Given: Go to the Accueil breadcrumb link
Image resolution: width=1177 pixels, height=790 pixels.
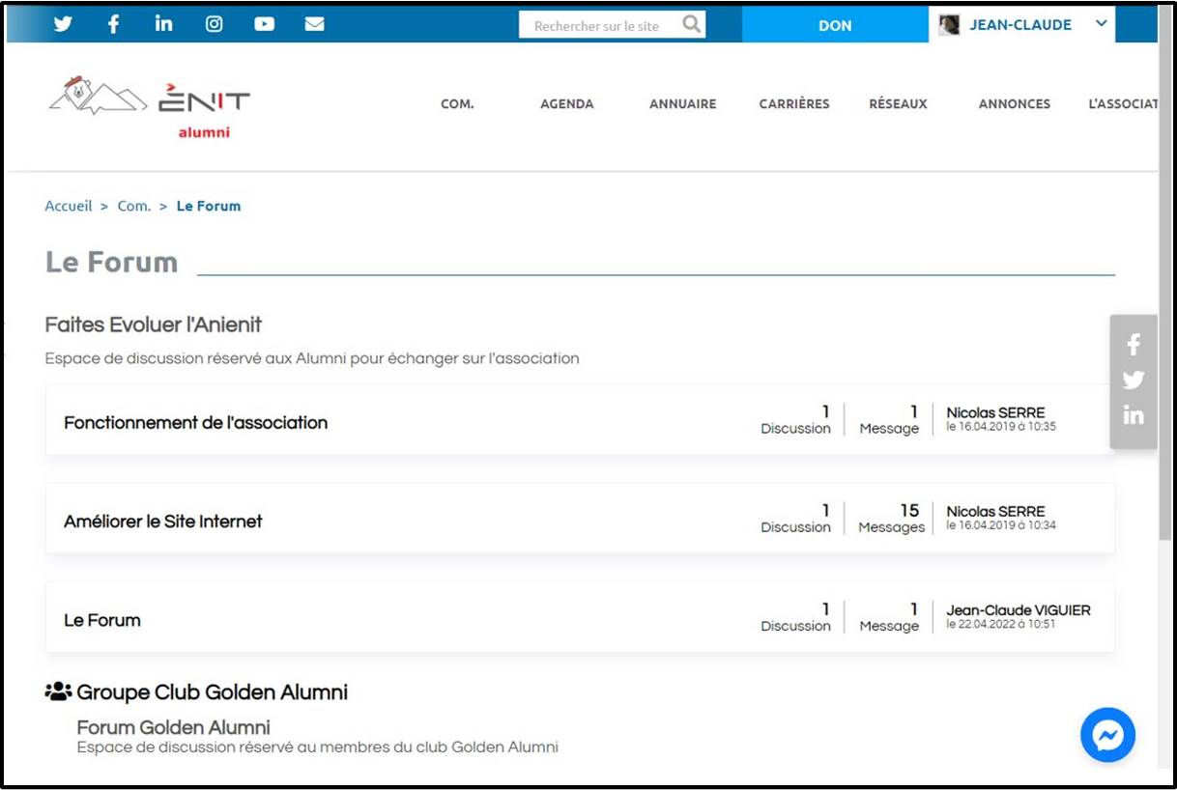Looking at the screenshot, I should 69,206.
